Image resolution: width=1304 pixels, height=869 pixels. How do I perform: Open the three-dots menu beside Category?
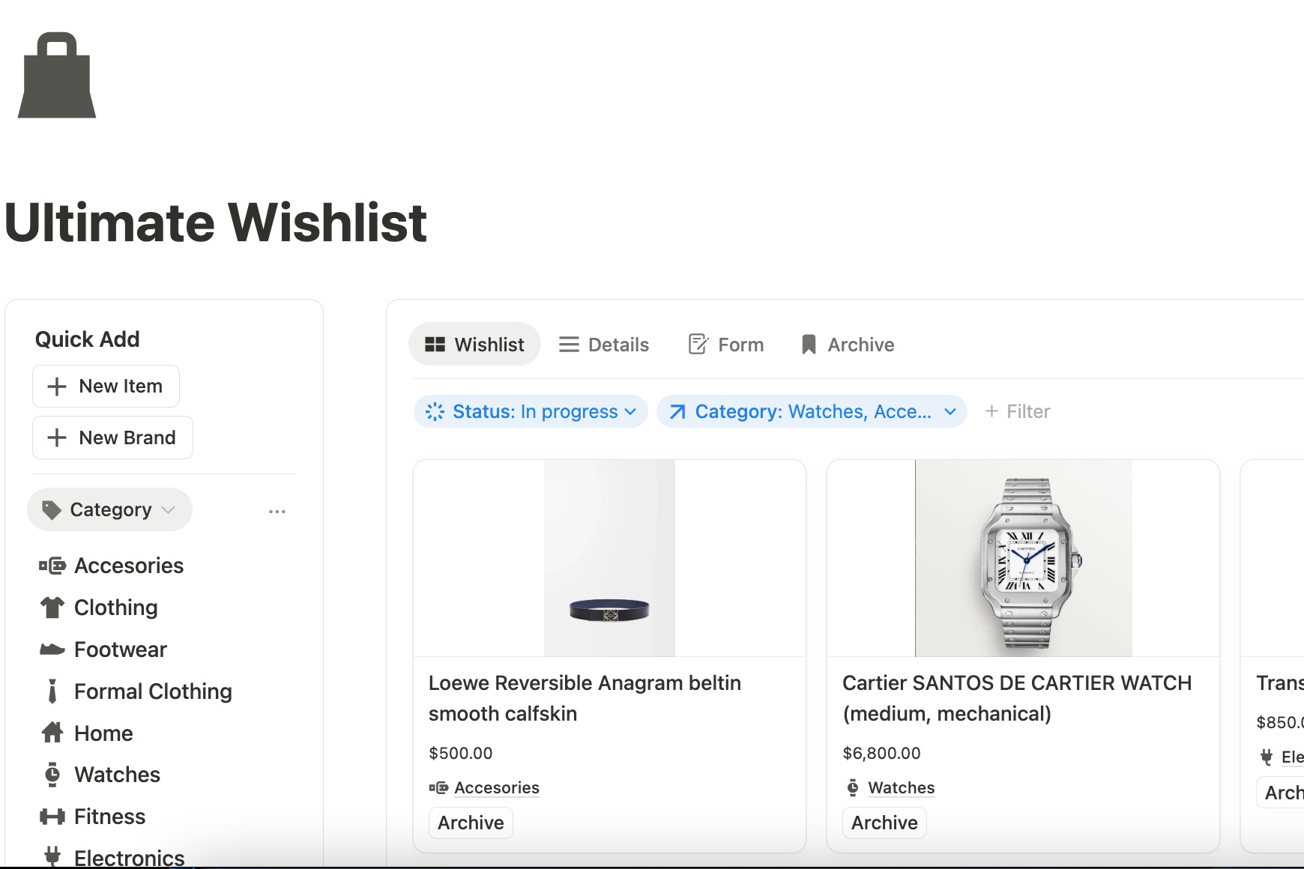(x=277, y=512)
